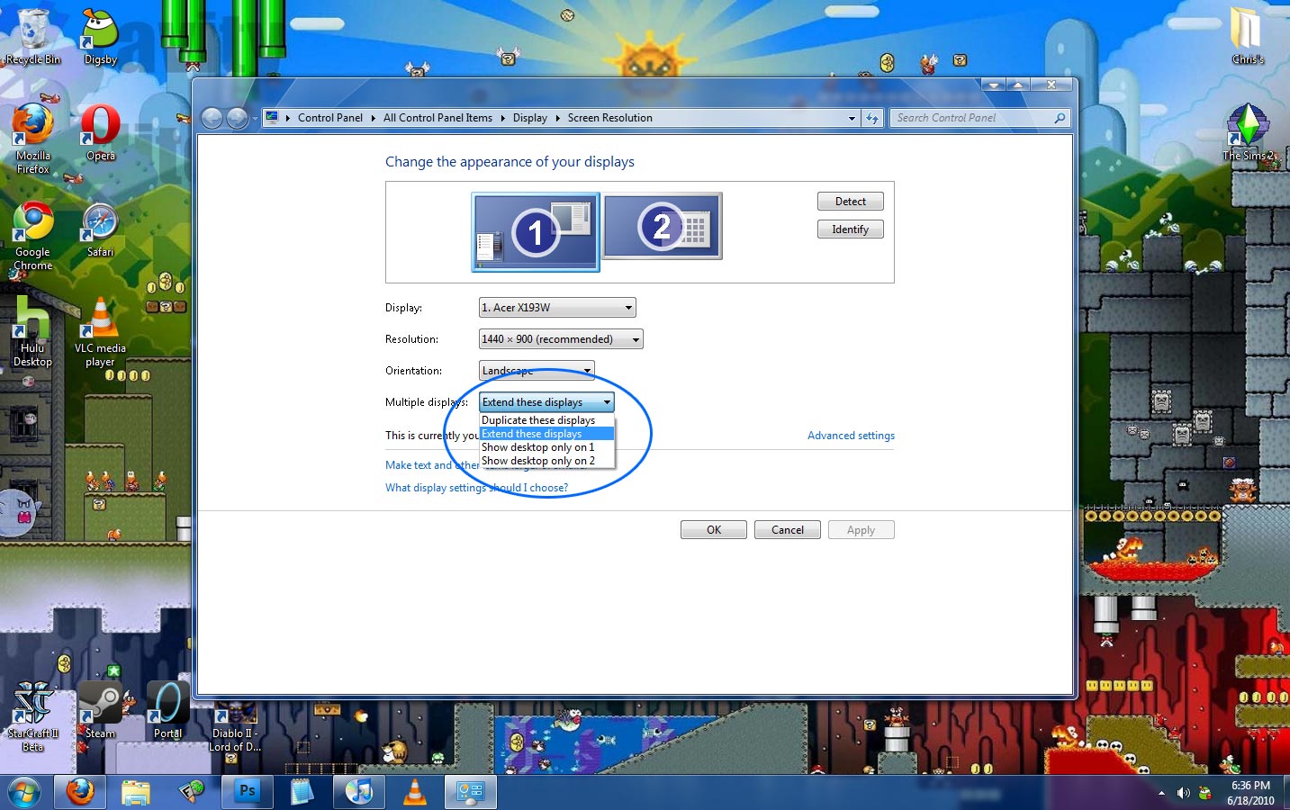The image size is (1290, 810).
Task: Select the Google Chrome desktop icon
Action: click(x=33, y=236)
